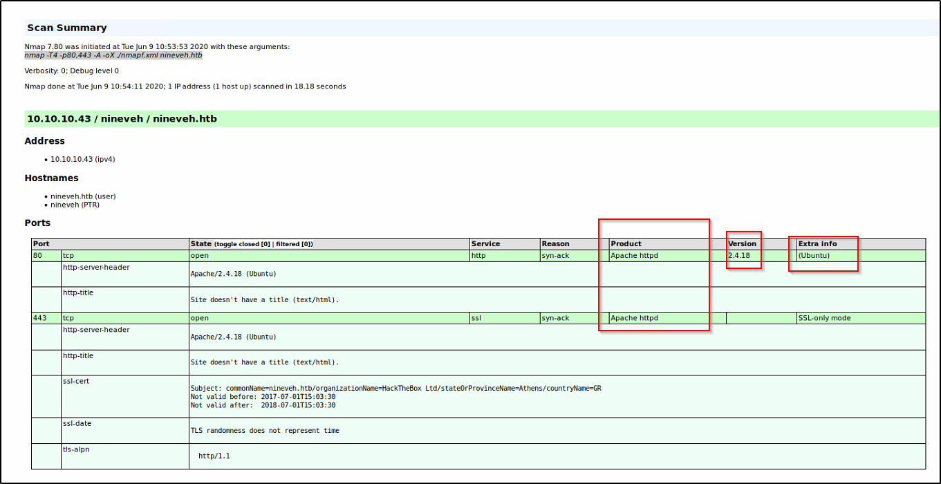941x484 pixels.
Task: Click syn-ack reason in port 80 row
Action: pos(575,255)
